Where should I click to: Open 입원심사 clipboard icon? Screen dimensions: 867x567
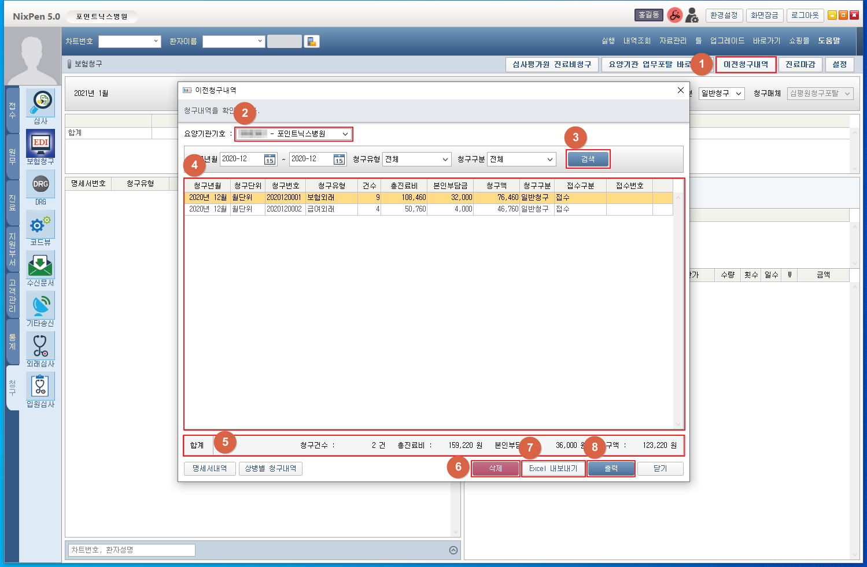click(40, 387)
